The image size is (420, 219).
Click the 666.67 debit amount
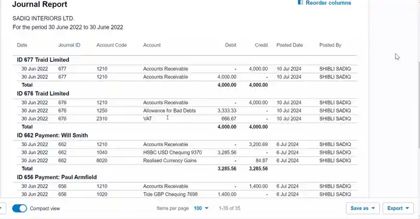pos(229,119)
